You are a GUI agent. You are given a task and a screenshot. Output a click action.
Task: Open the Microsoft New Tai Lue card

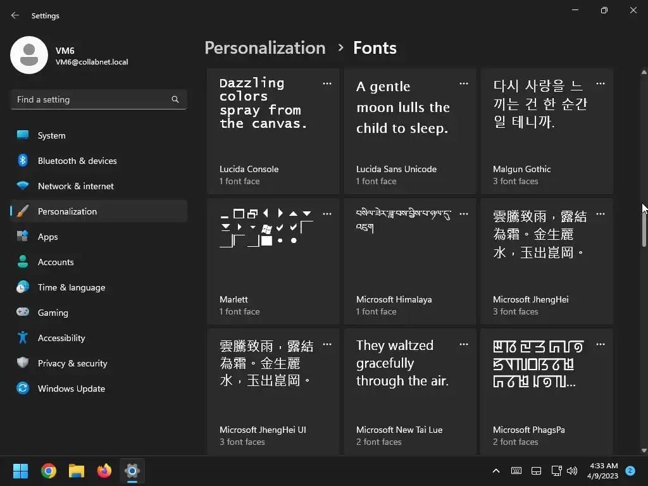click(410, 392)
